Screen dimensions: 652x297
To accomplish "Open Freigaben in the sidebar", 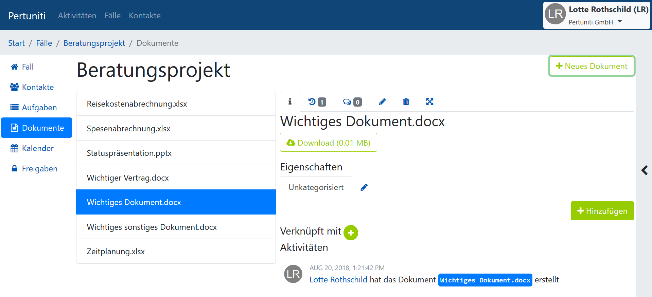I will [x=37, y=169].
